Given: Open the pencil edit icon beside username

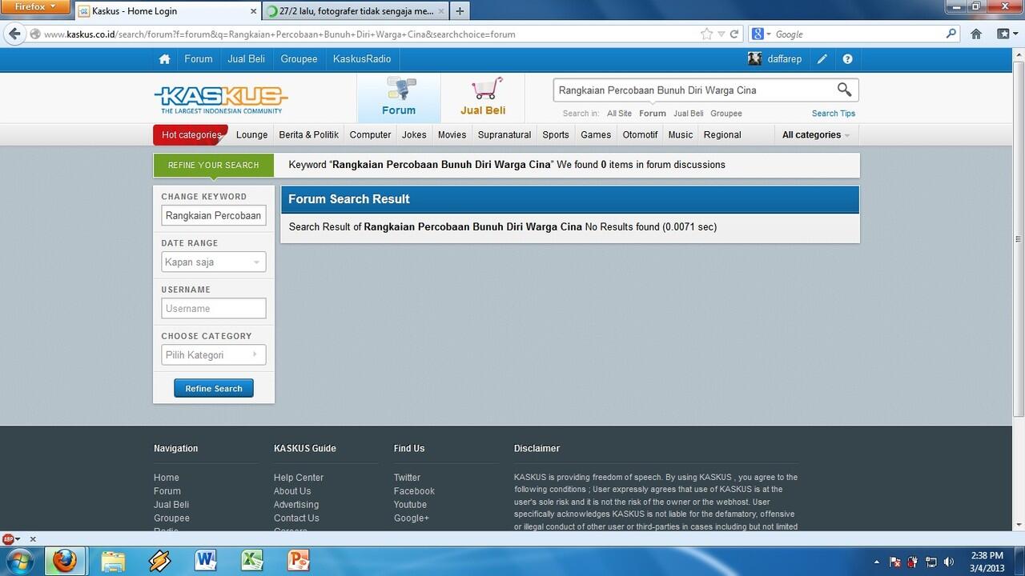Looking at the screenshot, I should click(822, 59).
